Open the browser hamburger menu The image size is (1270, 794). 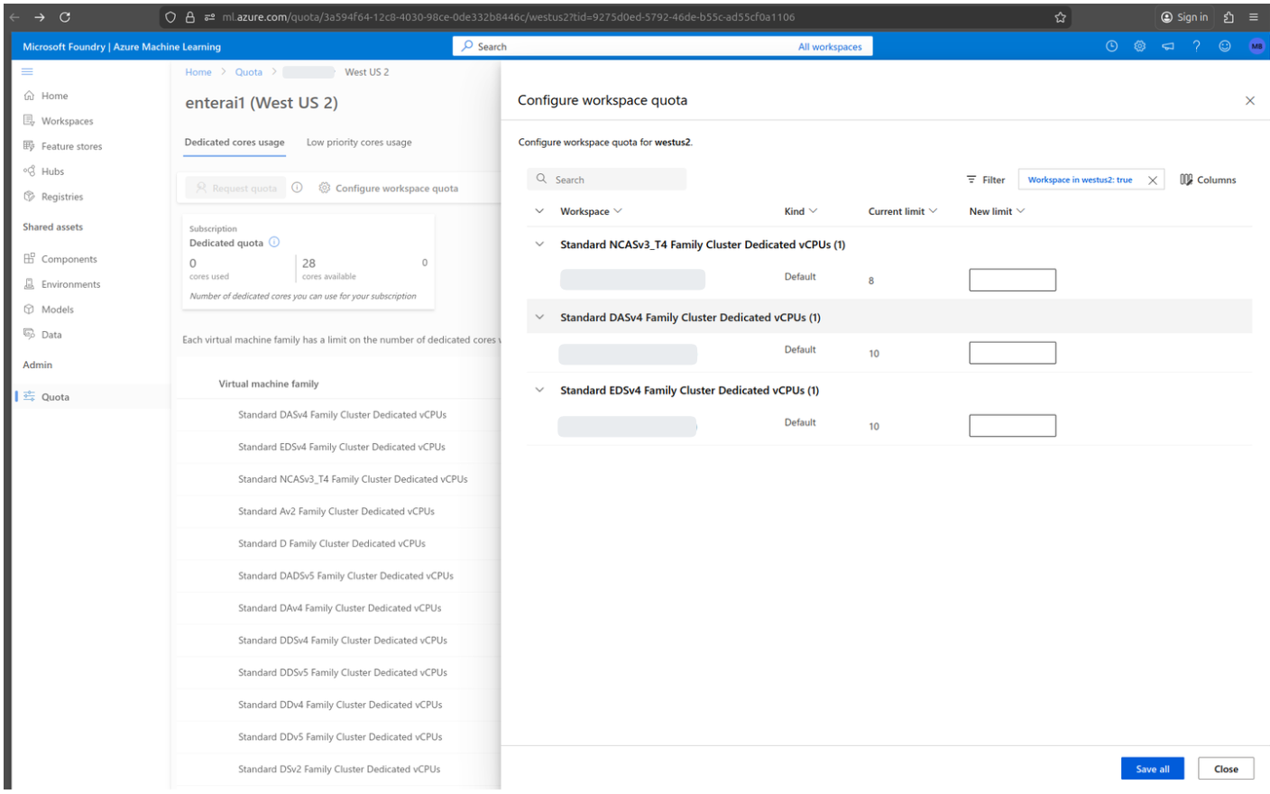[x=1253, y=17]
